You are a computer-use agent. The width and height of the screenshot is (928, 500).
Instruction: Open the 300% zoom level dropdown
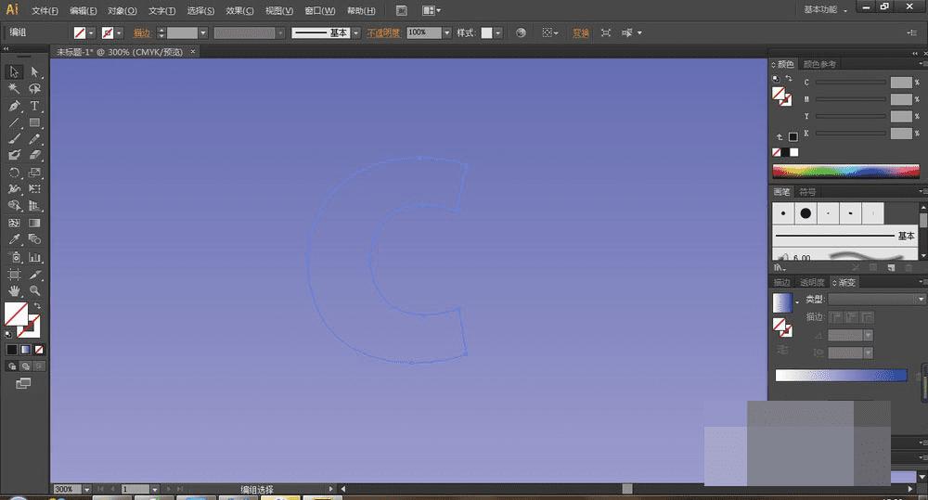click(x=86, y=489)
